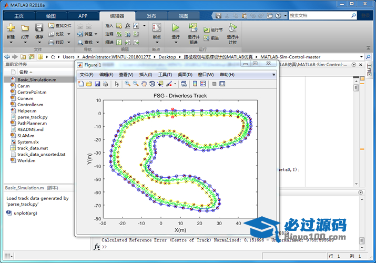This screenshot has width=376, height=263.
Task: Click the insert function fx icon
Action: point(128,26)
